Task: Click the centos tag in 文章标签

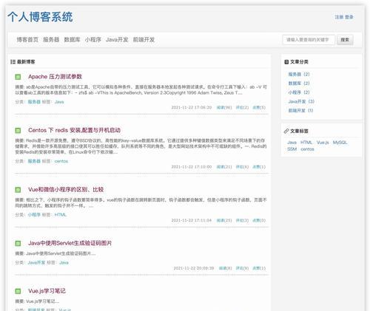Action: point(307,149)
